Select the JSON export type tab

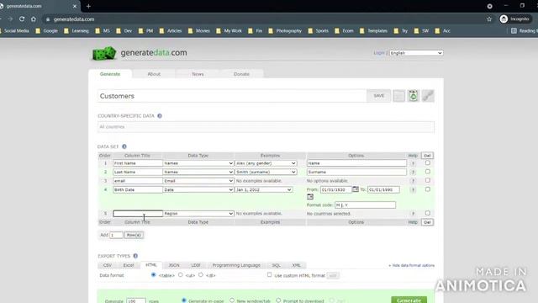tap(174, 265)
